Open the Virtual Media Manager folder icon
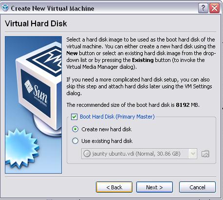Screen dimensions: 223x200 pos(205,154)
